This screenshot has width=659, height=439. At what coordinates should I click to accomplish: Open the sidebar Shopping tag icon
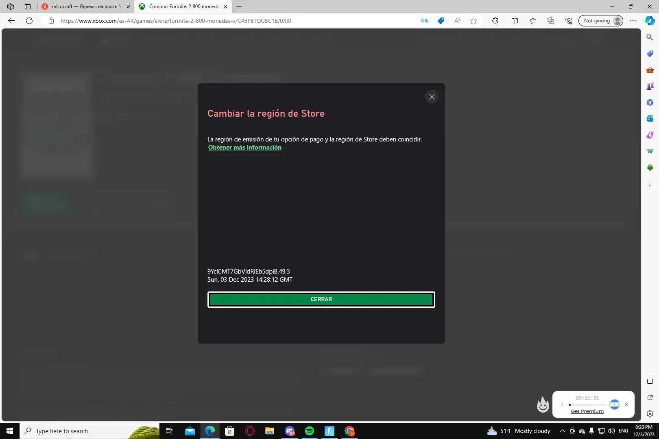[650, 54]
